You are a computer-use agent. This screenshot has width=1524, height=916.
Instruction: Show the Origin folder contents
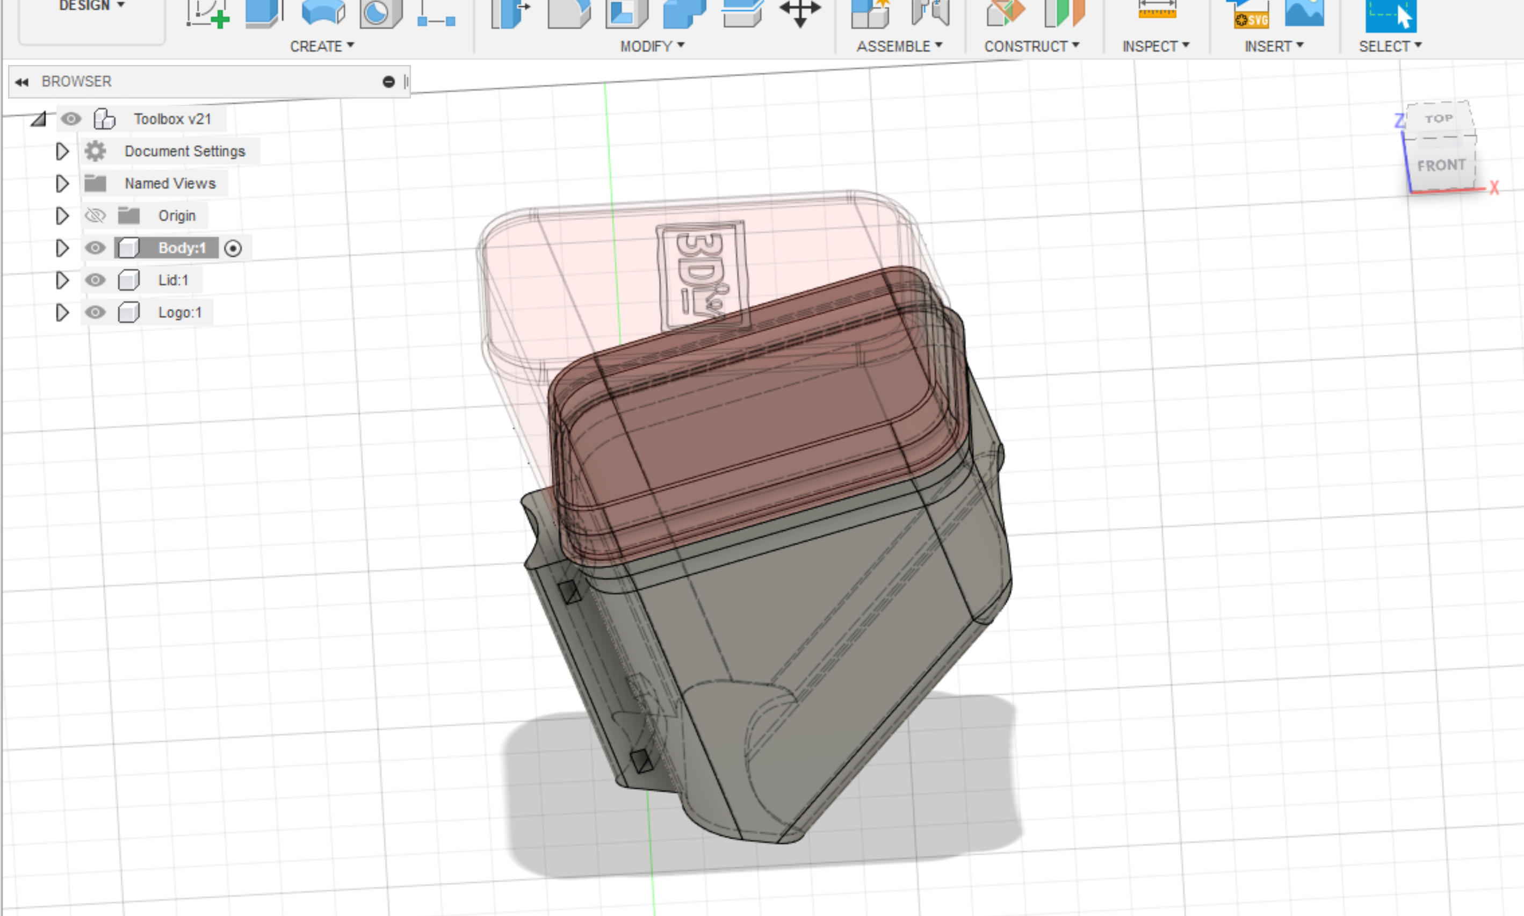[62, 215]
